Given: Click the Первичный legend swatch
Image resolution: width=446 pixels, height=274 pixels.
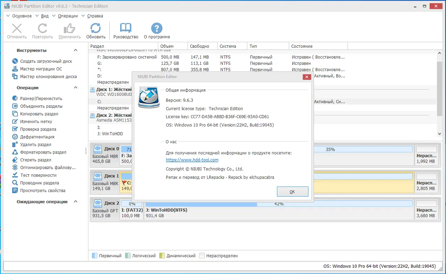Looking at the screenshot, I should coord(95,256).
